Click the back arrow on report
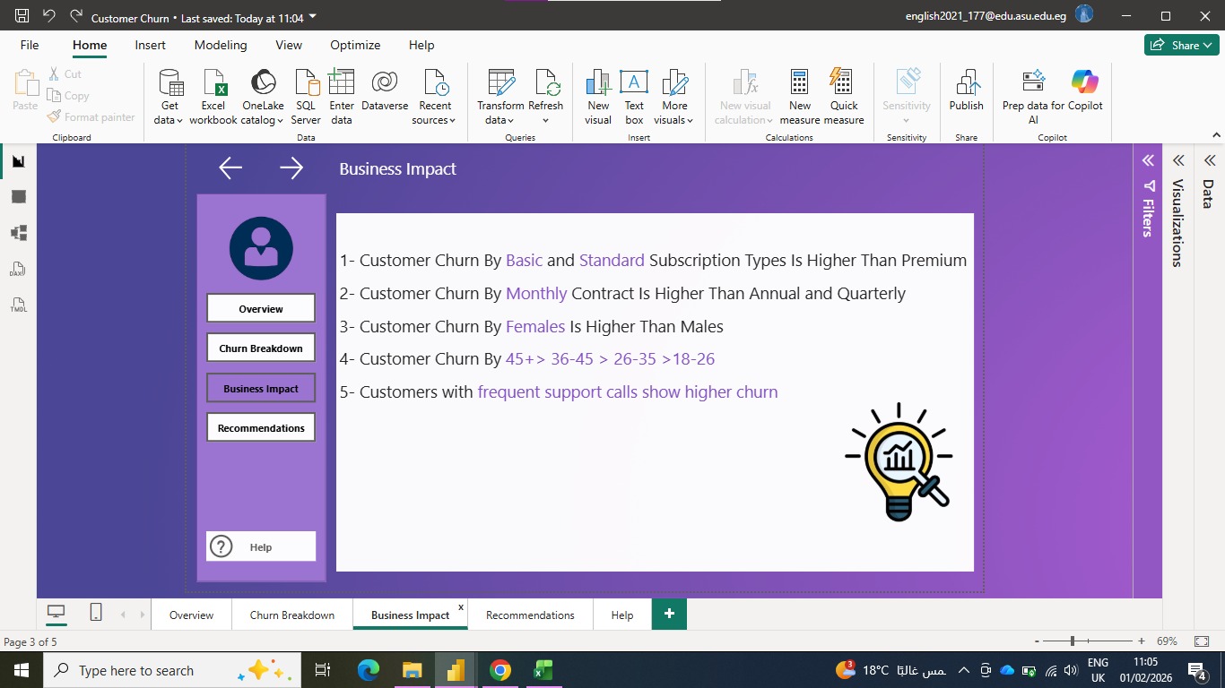This screenshot has height=688, width=1225. pos(230,168)
